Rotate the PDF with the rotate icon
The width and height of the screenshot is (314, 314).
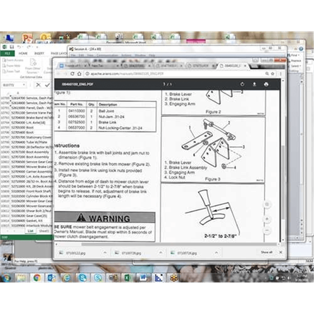coord(242,84)
